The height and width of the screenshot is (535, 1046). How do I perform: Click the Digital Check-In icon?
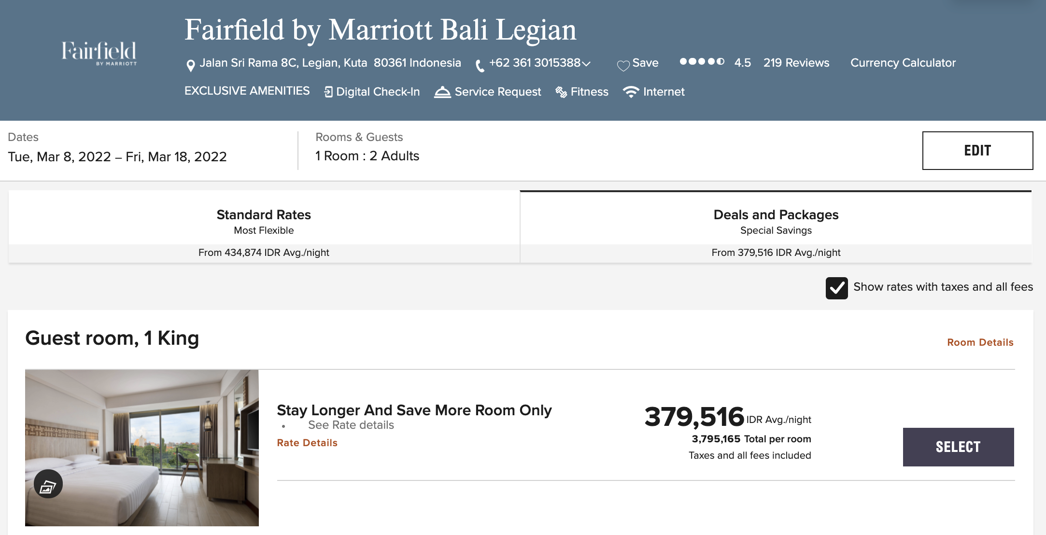[x=328, y=92]
